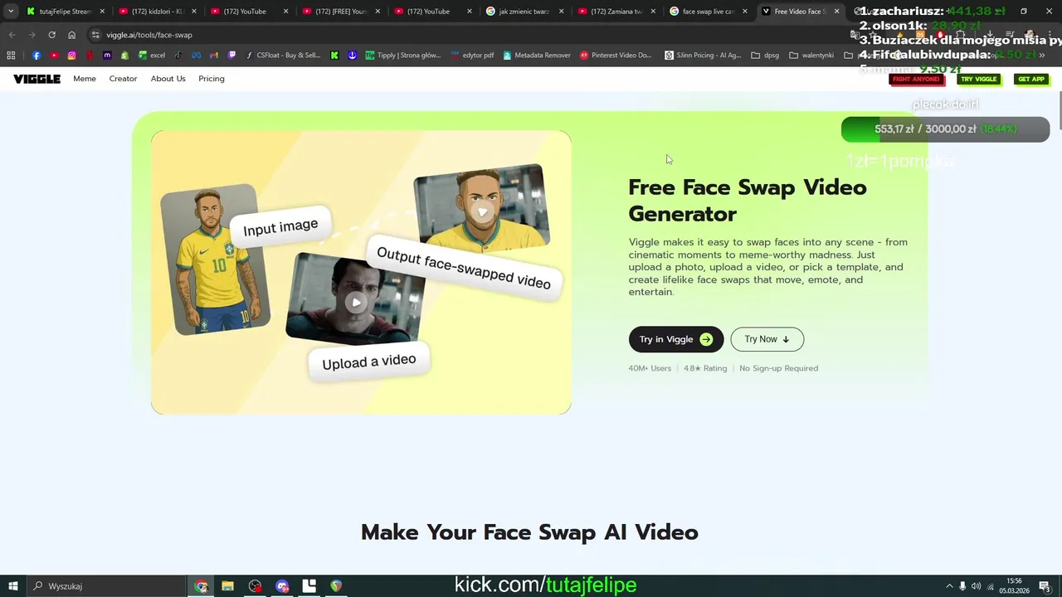Open the Tipply bookmark
The width and height of the screenshot is (1062, 597).
point(404,56)
